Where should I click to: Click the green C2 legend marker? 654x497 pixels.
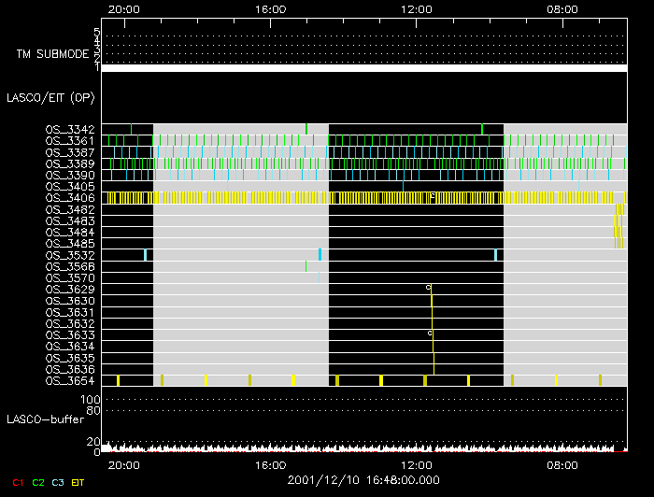coord(38,481)
